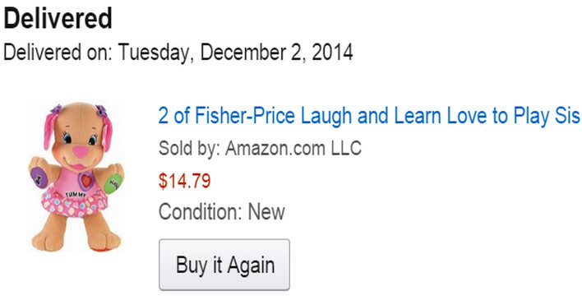The image size is (582, 300).
Task: Click the red heart on the puppy's chest
Action: 86,181
